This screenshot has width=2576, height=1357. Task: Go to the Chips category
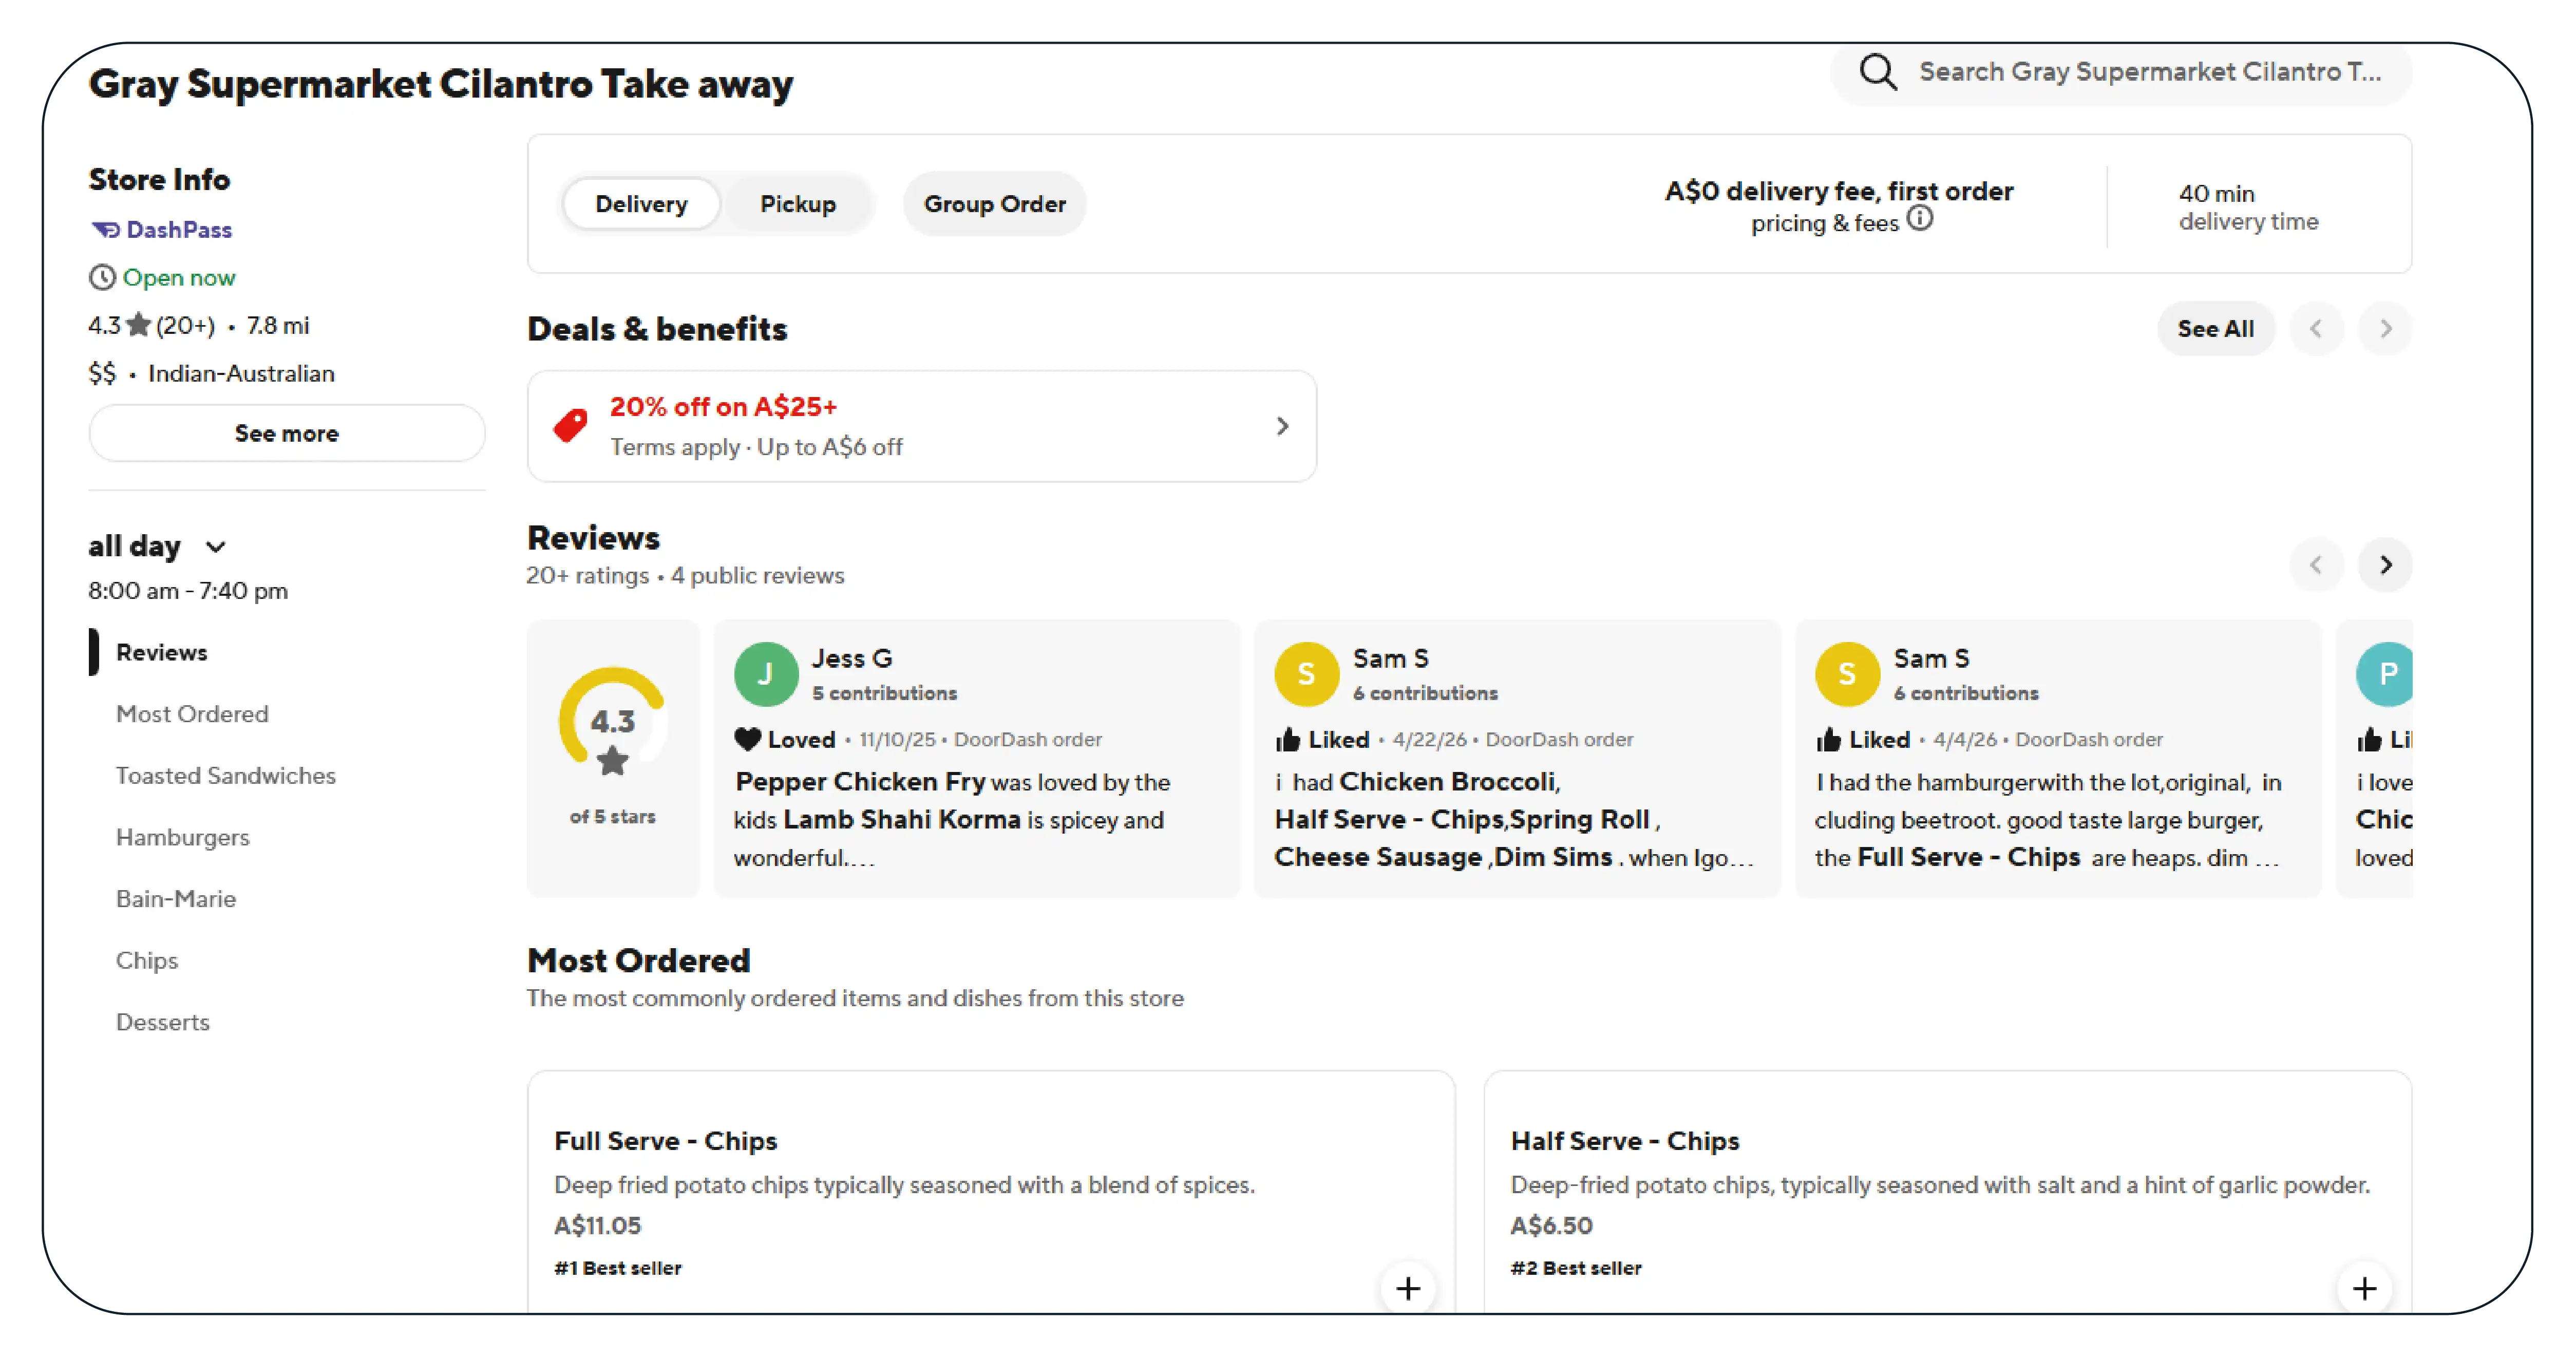click(146, 960)
